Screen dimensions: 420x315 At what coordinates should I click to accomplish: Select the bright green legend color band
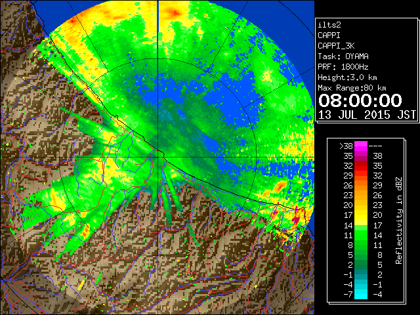tap(361, 235)
